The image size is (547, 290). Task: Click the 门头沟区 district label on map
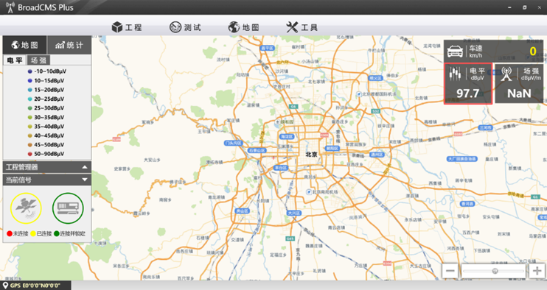[x=233, y=143]
